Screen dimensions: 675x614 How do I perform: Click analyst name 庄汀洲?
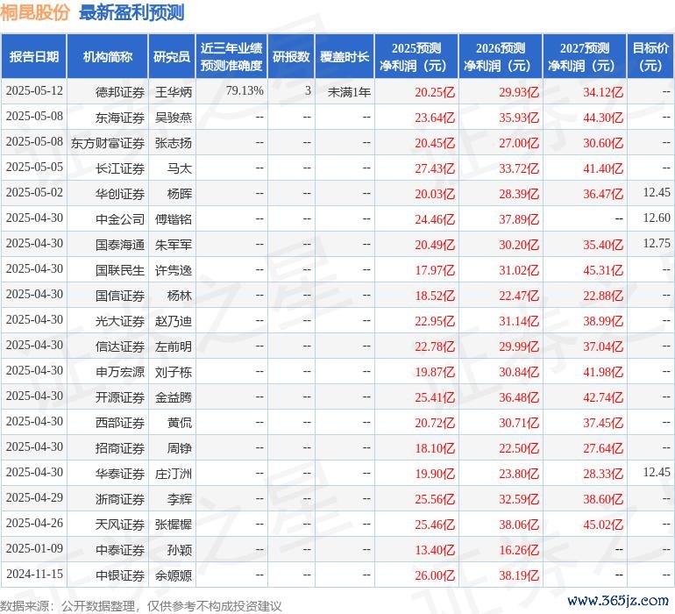(x=173, y=473)
